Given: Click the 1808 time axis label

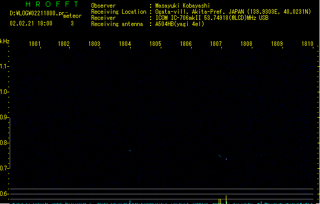Looking at the screenshot, I should pos(247,44).
